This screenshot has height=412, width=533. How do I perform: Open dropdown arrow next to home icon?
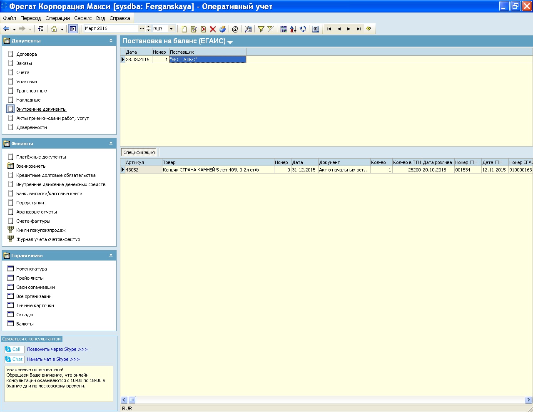pos(62,29)
